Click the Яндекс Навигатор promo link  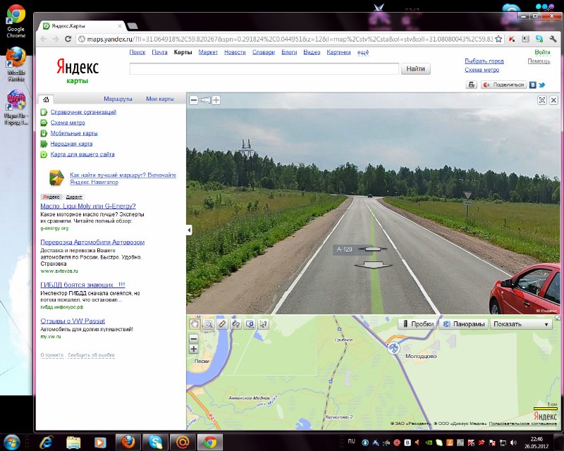(123, 178)
